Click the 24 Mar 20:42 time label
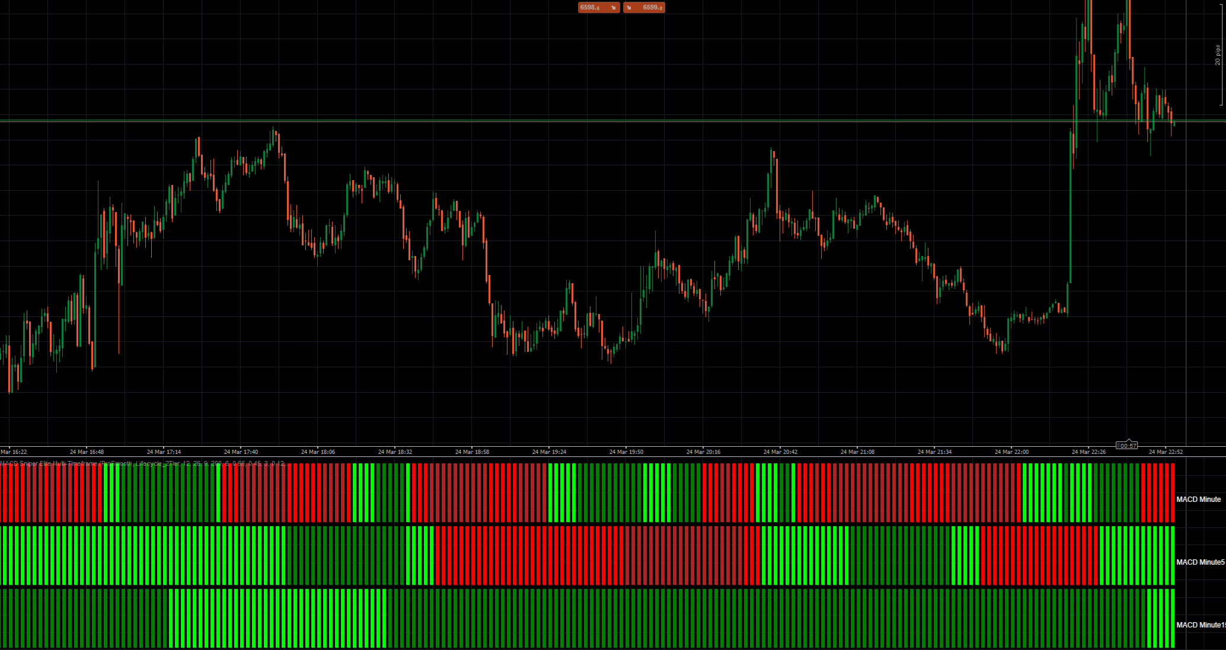1226x650 pixels. pyautogui.click(x=780, y=452)
